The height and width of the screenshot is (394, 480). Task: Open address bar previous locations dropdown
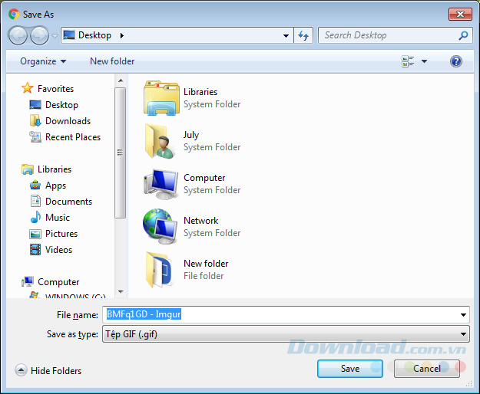[286, 35]
